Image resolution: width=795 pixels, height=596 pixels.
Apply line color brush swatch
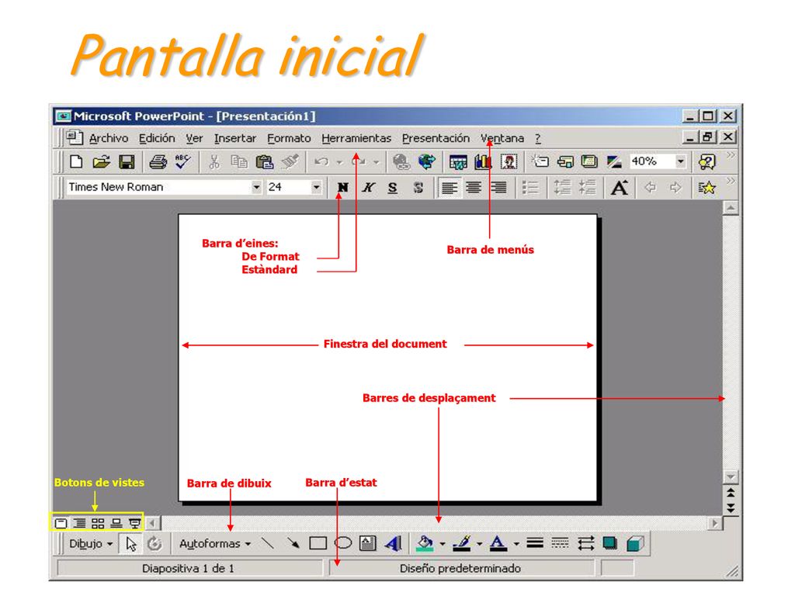(462, 544)
